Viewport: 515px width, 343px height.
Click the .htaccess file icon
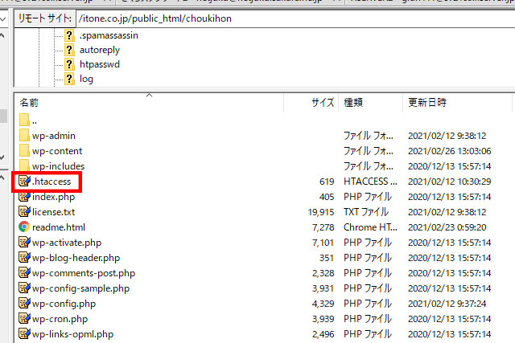point(24,181)
